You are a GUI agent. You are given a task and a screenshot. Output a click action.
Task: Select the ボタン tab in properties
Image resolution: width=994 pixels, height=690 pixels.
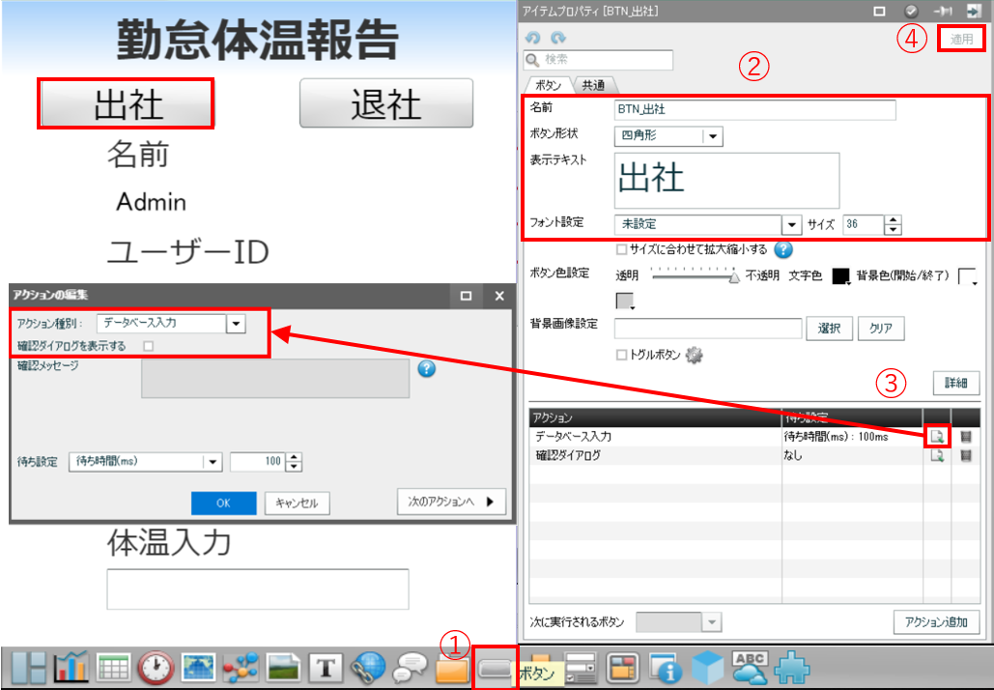tap(549, 85)
